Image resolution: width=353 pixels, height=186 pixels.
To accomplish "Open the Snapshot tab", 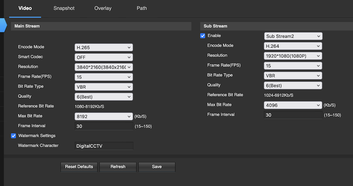I will tap(64, 8).
